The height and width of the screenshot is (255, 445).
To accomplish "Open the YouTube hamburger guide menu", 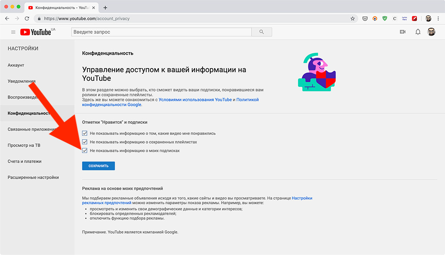I will click(x=13, y=32).
